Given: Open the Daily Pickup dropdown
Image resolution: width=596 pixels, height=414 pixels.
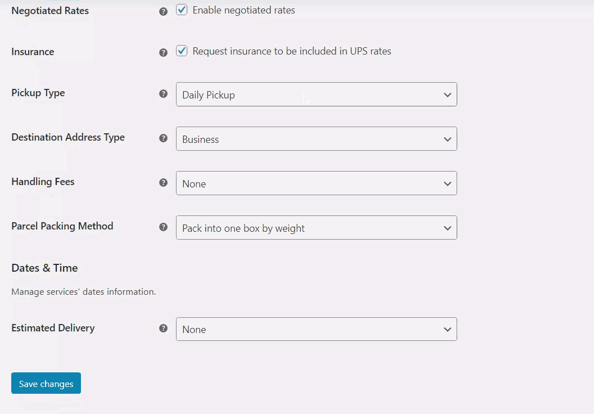Looking at the screenshot, I should 316,94.
